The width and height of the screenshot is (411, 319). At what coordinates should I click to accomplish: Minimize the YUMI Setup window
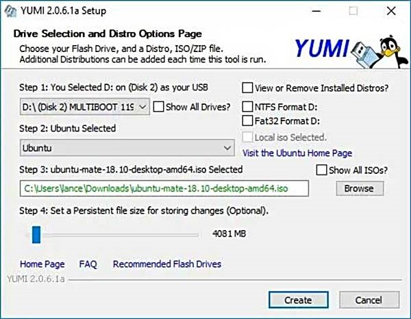316,11
